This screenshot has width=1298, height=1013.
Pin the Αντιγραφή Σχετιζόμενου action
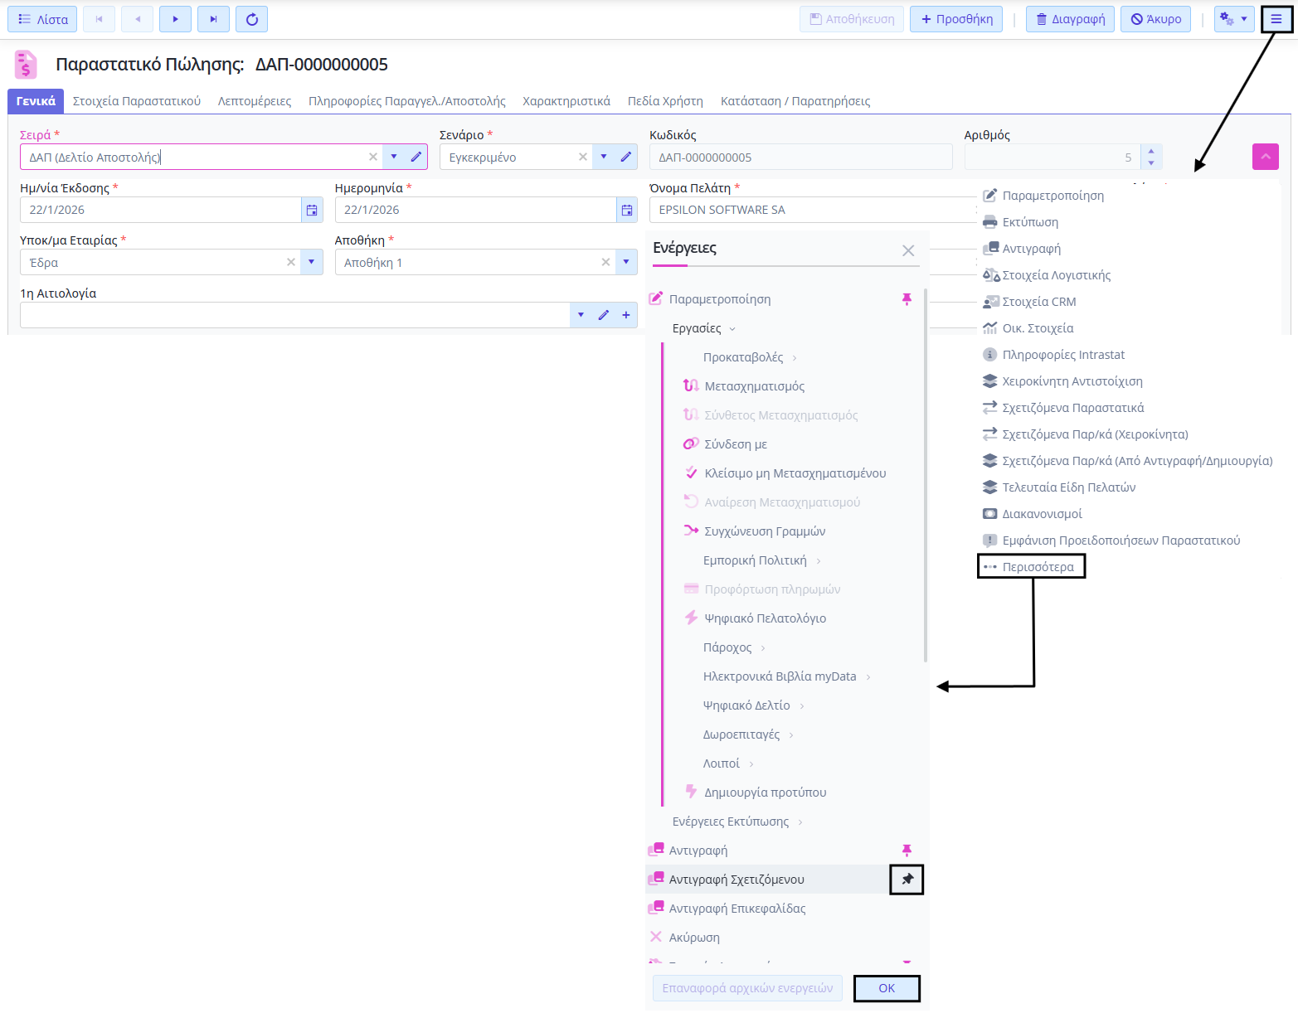pos(907,880)
